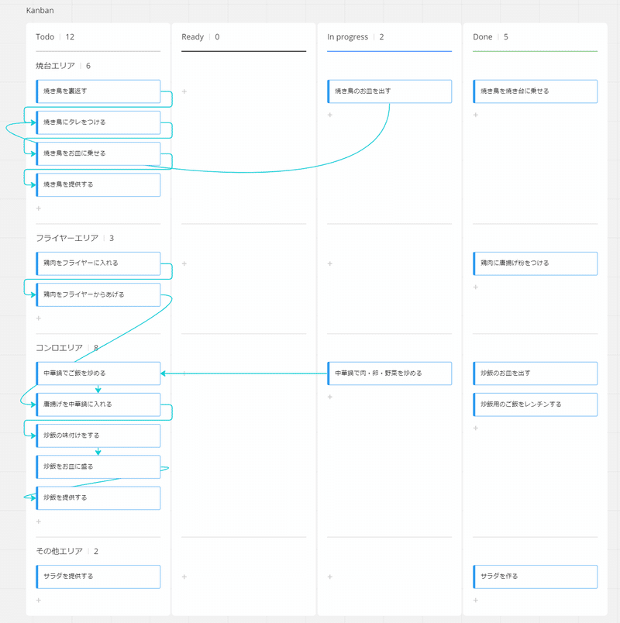Click the 焼台エリア swimlane title
The height and width of the screenshot is (623, 620).
tap(55, 66)
